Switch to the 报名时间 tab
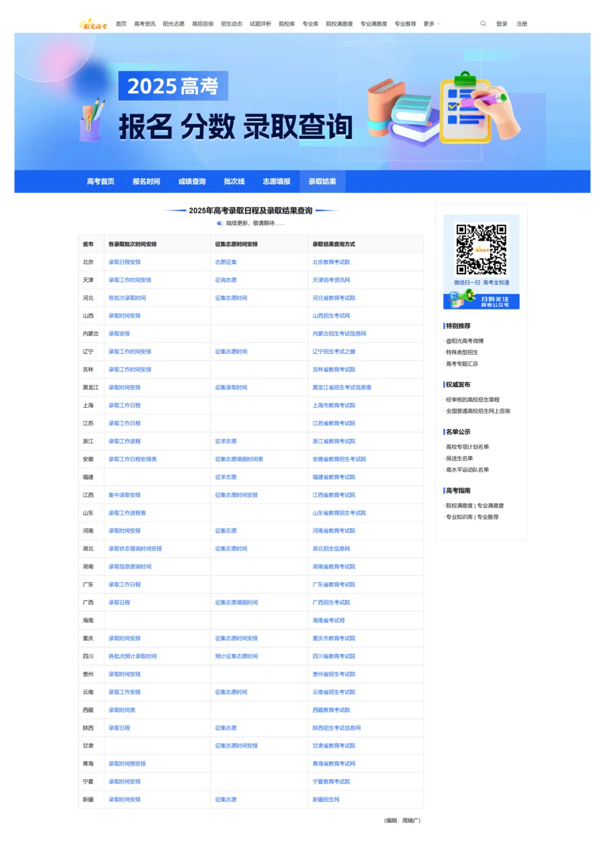This screenshot has width=605, height=856. coord(146,182)
